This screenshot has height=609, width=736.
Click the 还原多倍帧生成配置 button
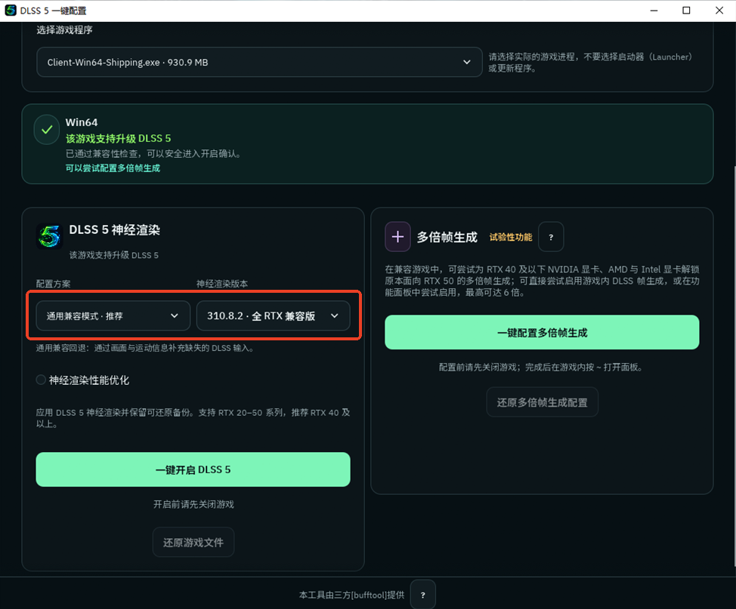[x=542, y=402]
